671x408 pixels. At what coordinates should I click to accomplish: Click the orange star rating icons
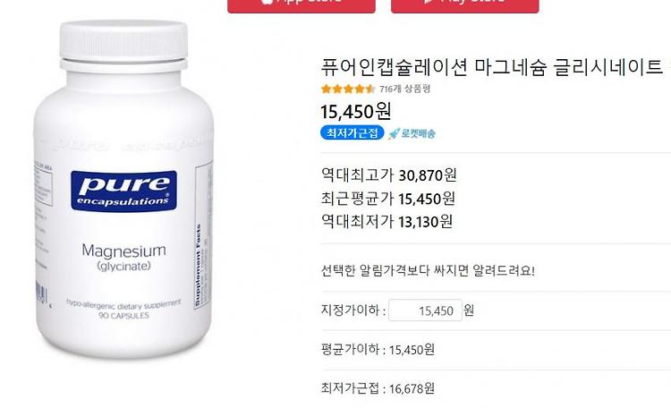[x=348, y=89]
